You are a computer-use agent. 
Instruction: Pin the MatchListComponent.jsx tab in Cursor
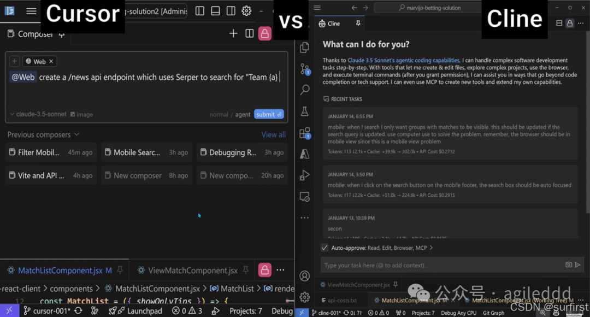[x=120, y=270]
